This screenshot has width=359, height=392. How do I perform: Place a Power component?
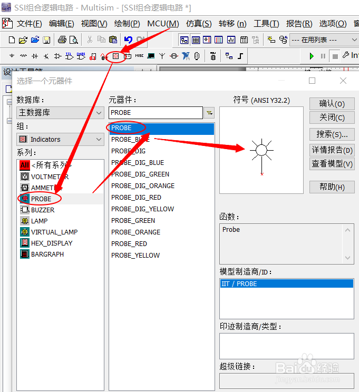pos(128,56)
